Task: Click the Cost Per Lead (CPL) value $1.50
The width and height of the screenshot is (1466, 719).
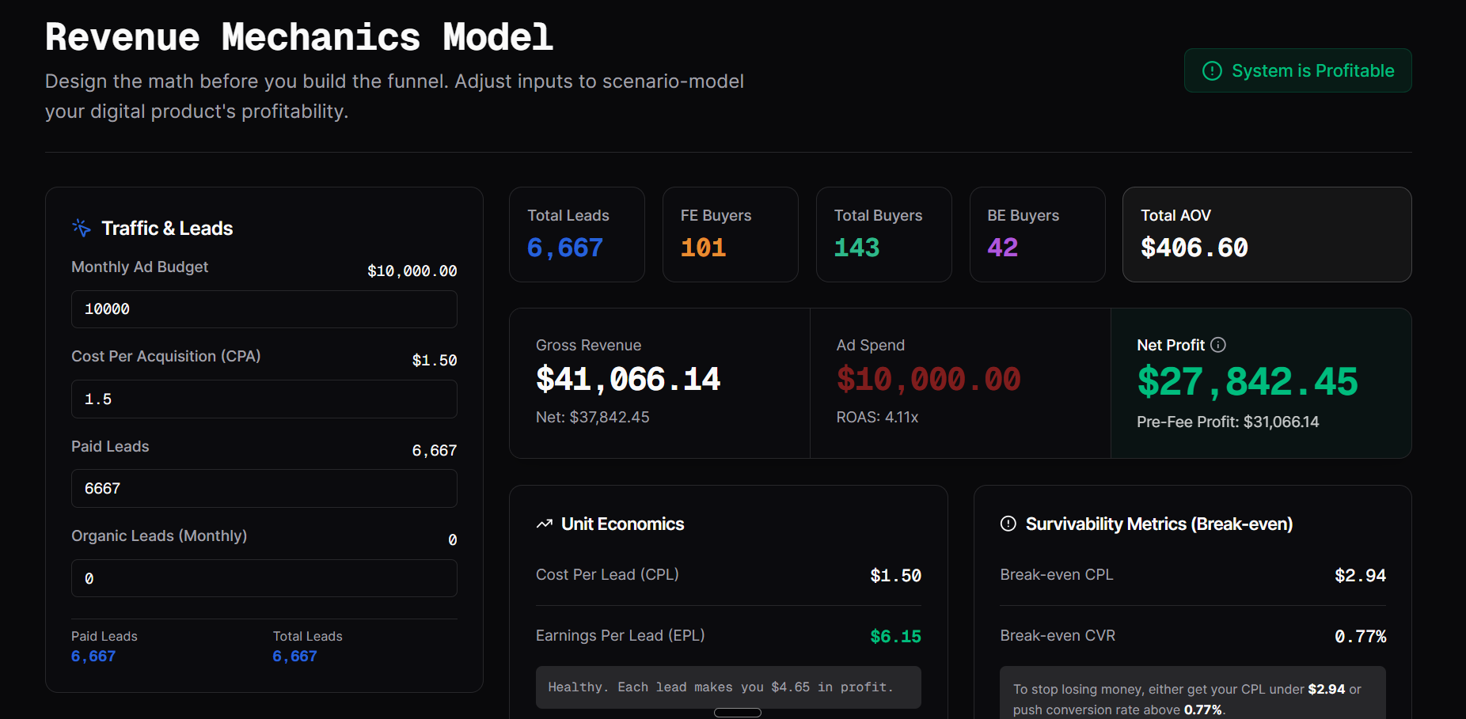Action: (896, 576)
